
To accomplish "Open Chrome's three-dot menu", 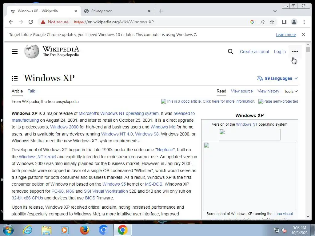I will 304,22.
